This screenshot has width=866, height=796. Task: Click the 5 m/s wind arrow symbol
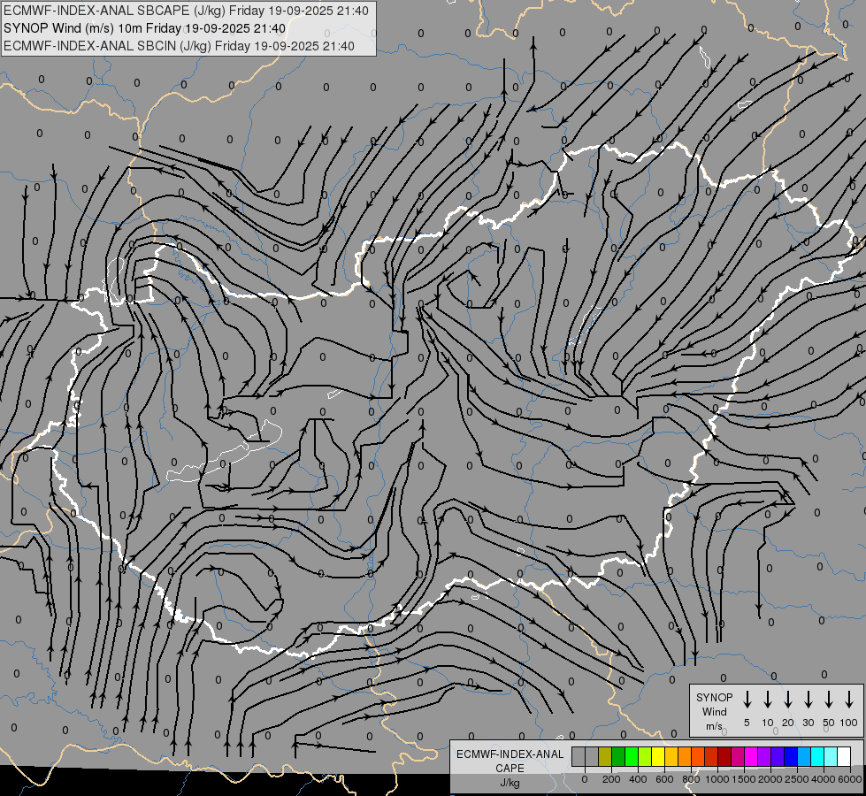(747, 700)
